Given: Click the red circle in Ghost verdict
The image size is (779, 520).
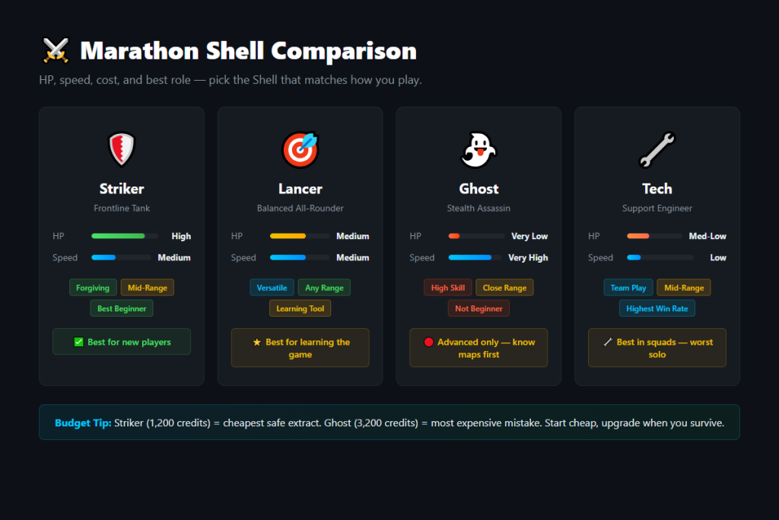Looking at the screenshot, I should point(429,342).
